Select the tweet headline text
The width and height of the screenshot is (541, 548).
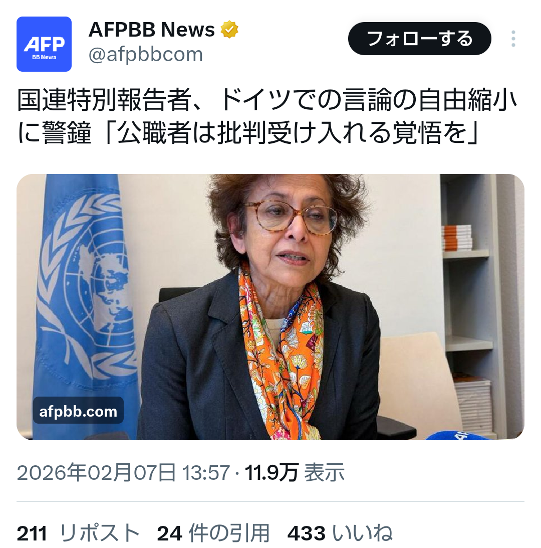267,116
